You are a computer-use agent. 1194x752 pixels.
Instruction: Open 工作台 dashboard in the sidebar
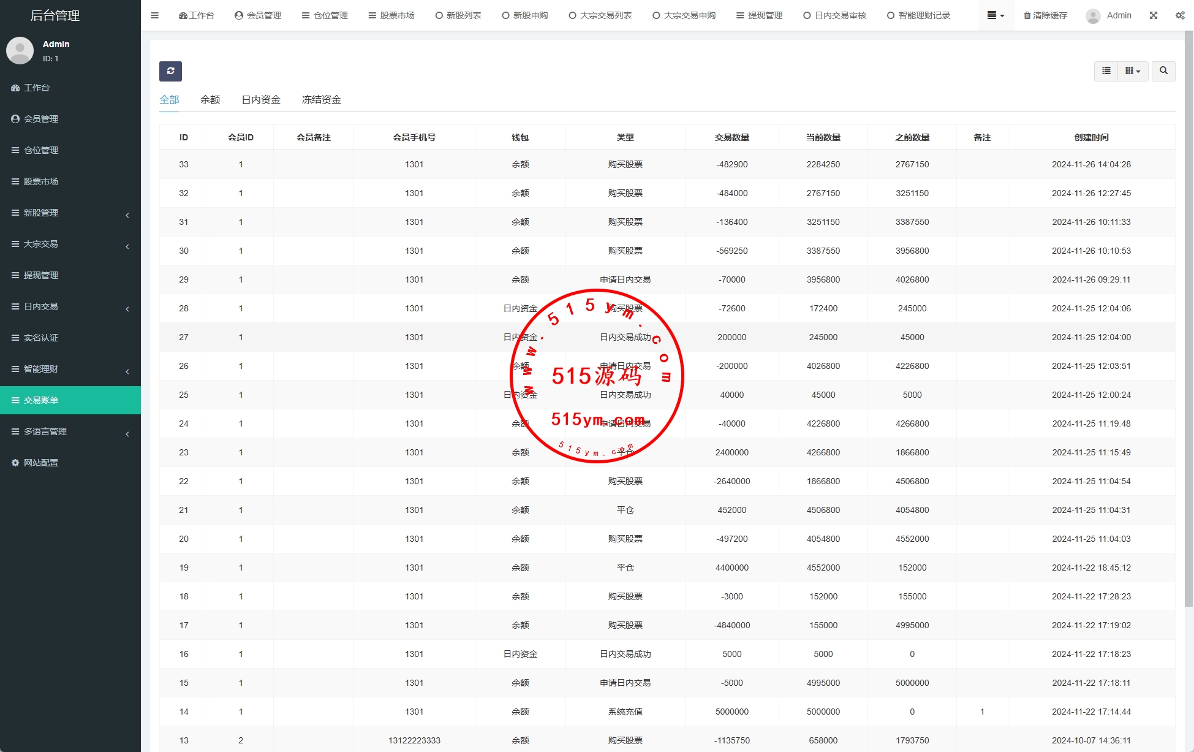(x=37, y=88)
